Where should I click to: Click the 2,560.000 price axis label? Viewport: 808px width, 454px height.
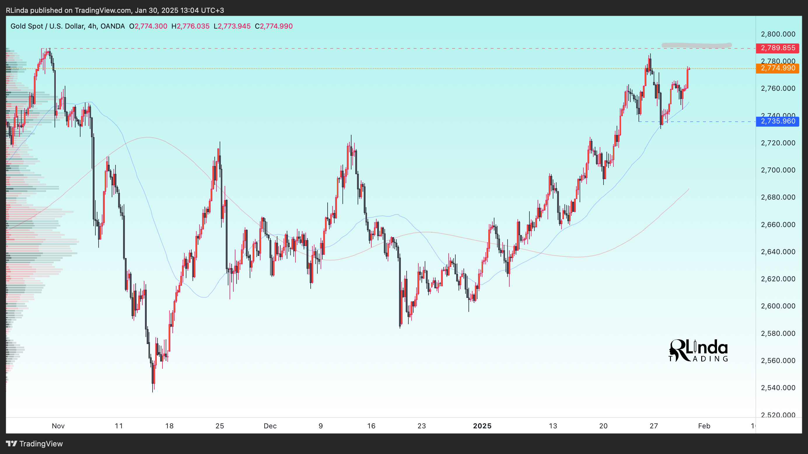(x=778, y=360)
